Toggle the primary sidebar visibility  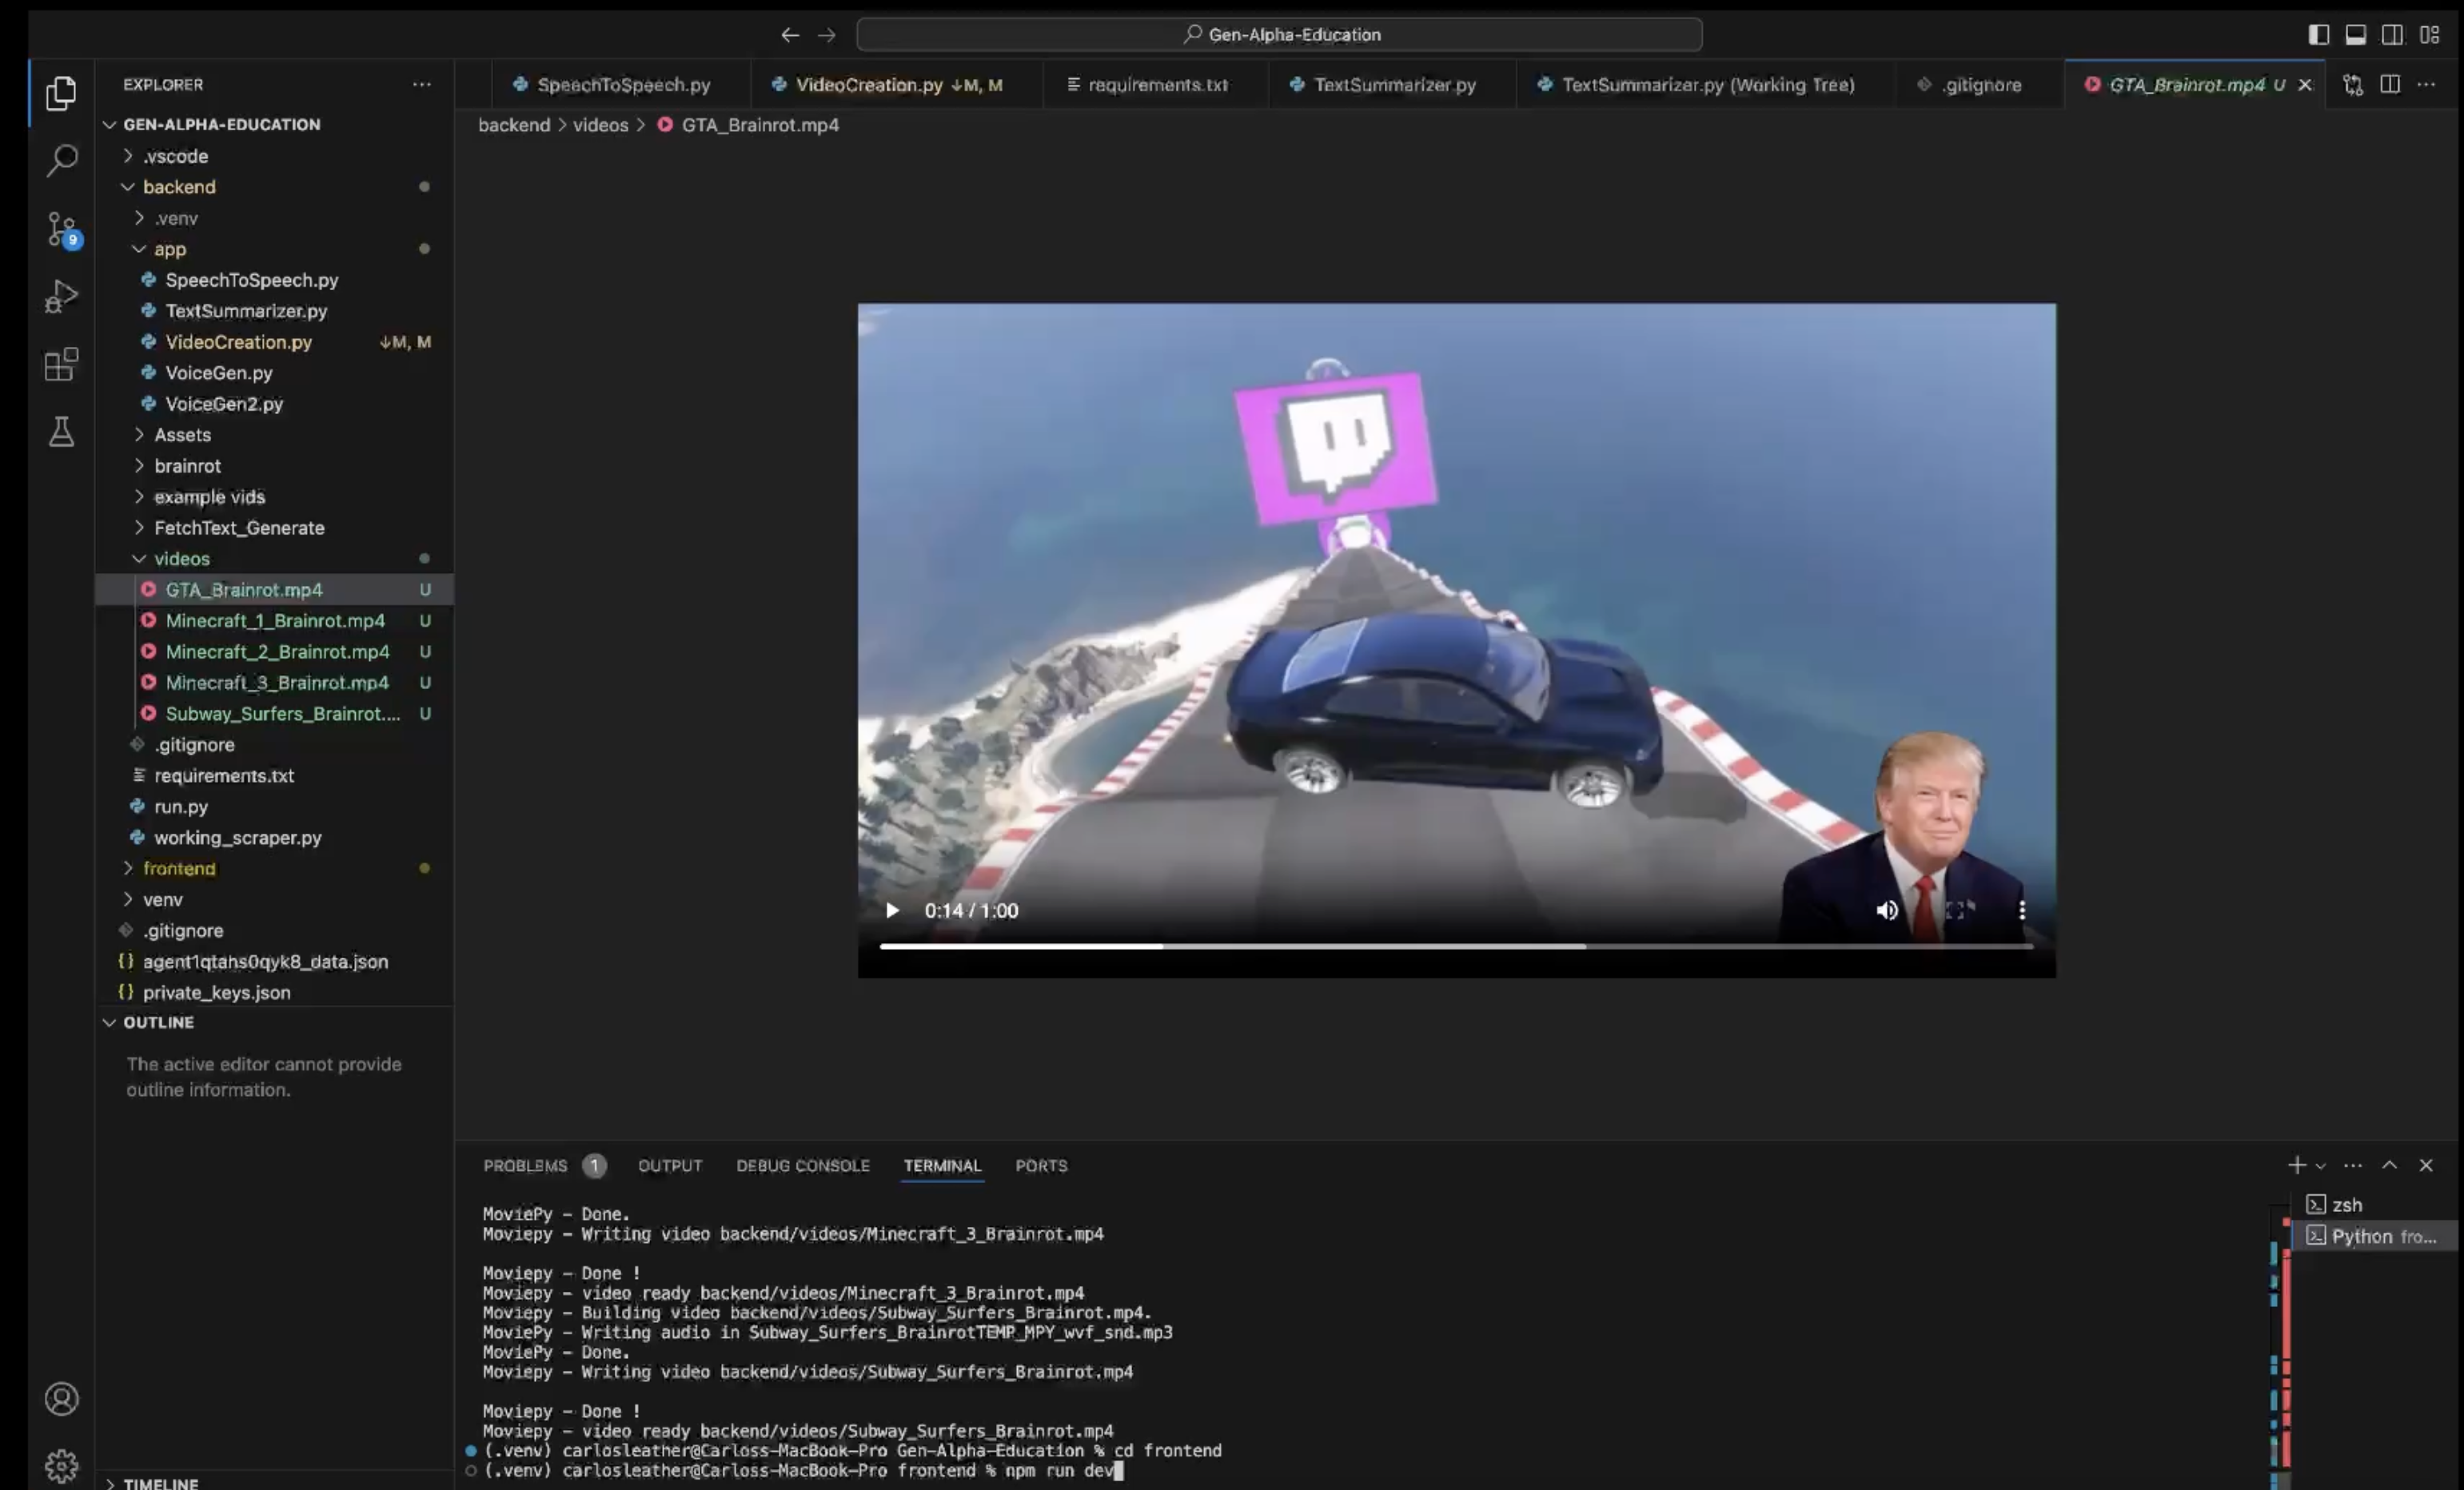pyautogui.click(x=2318, y=35)
